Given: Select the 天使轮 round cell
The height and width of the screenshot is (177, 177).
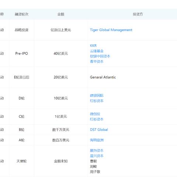Looking at the screenshot, I should [x=21, y=161].
